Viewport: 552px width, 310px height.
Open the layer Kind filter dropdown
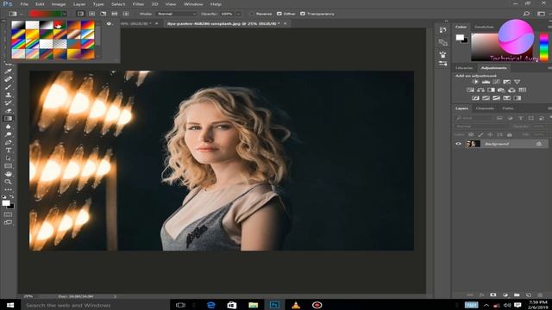(474, 118)
